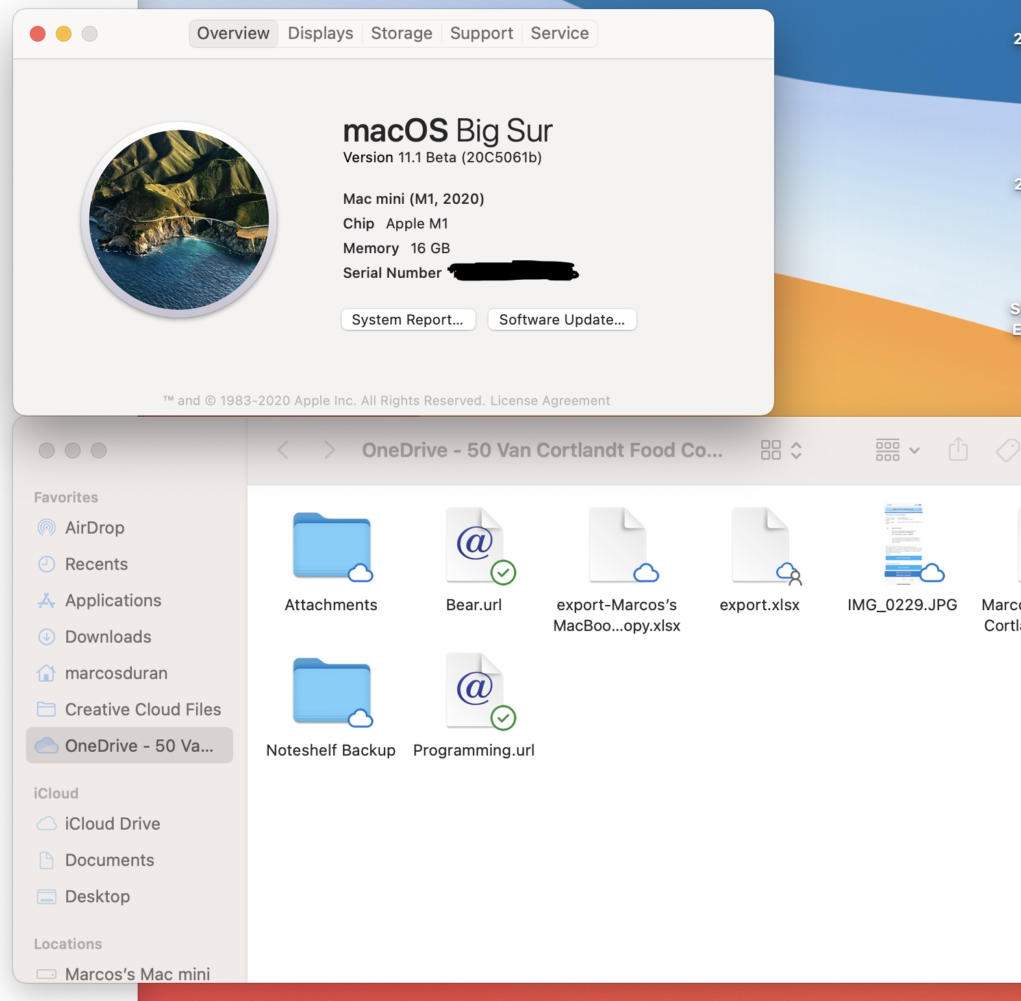Open Documents in the iCloud section

click(x=129, y=860)
